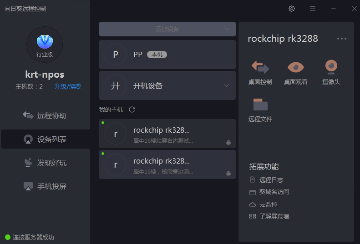
Task: Click the 了解屏幕墙 grid icon
Action: 252,216
